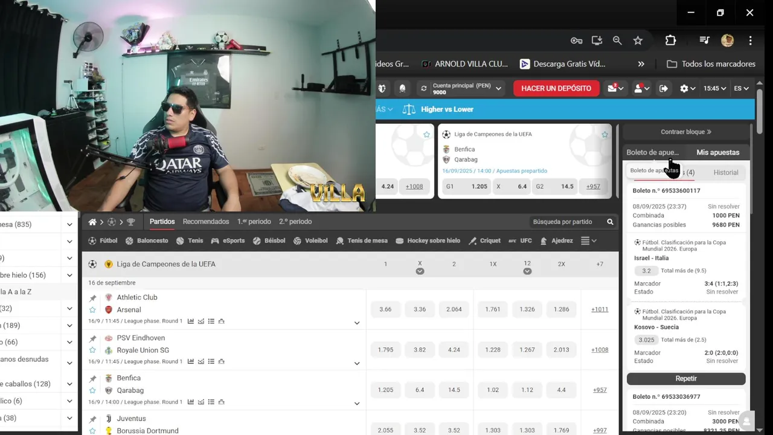Open the Todos los marcadores bookmarks folder
Image resolution: width=773 pixels, height=435 pixels.
[711, 64]
